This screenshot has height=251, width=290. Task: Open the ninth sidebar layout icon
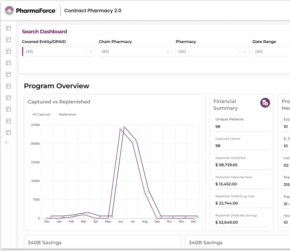(x=8, y=121)
